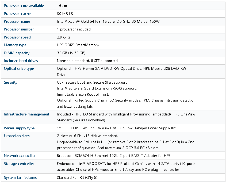Select '32 GB (1x 32 GB)' value
Screen dimensions: 226x182
(71, 53)
